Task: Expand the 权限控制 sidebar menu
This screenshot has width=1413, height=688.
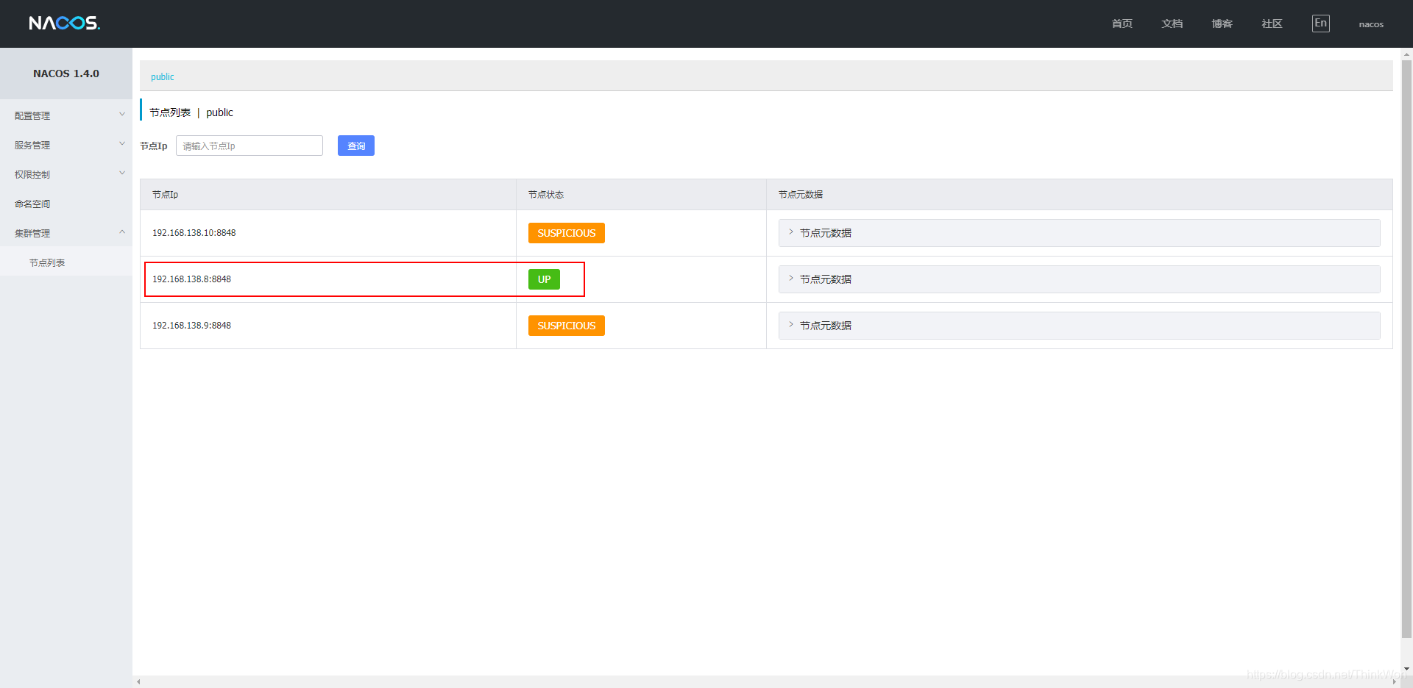Action: 66,174
